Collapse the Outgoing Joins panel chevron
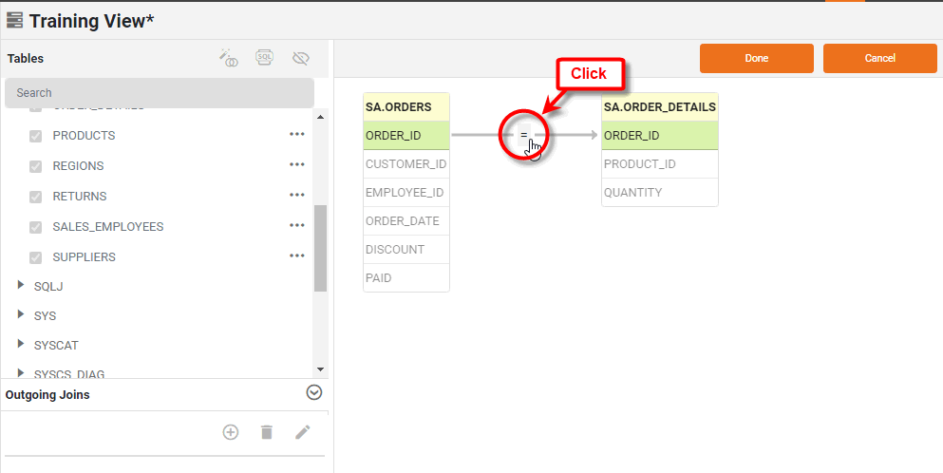Image resolution: width=943 pixels, height=473 pixels. pos(314,393)
